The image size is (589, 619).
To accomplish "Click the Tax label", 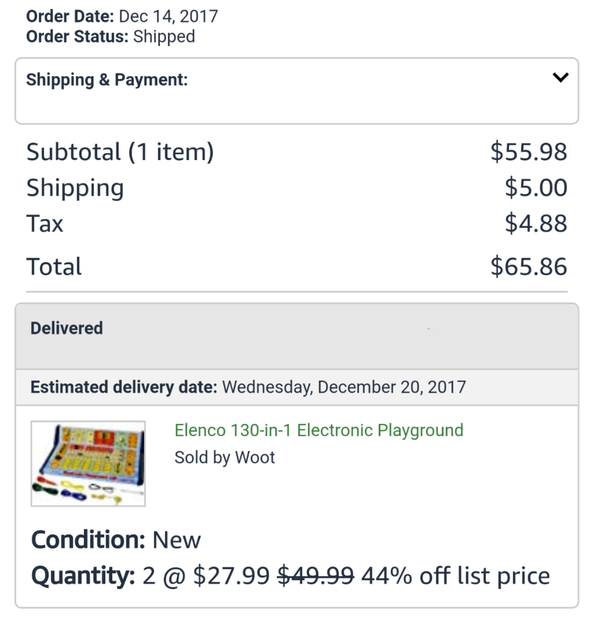I will pyautogui.click(x=44, y=223).
